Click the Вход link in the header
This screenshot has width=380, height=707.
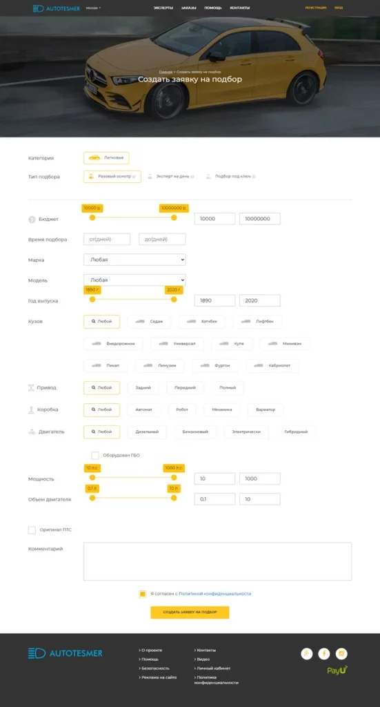click(339, 8)
